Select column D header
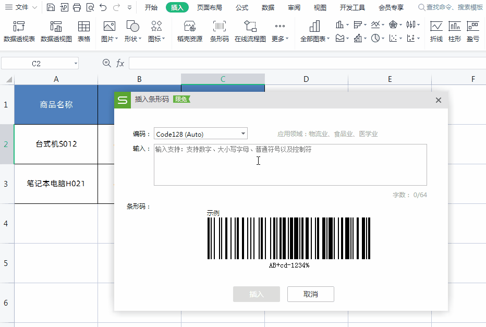The width and height of the screenshot is (486, 327). click(306, 79)
